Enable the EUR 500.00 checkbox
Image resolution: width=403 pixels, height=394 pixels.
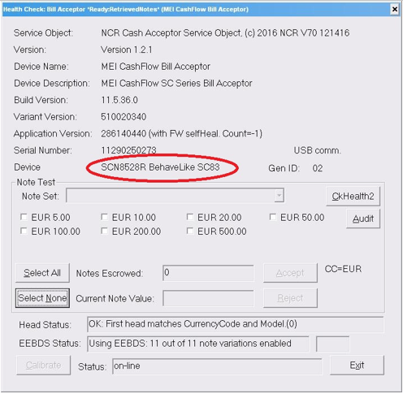[x=190, y=231]
